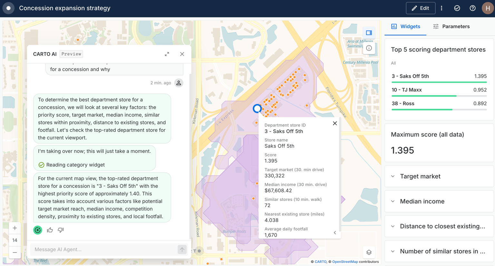Regenerate the AI response with the green icon
Viewport: 495px width, 266px height.
coord(38,230)
